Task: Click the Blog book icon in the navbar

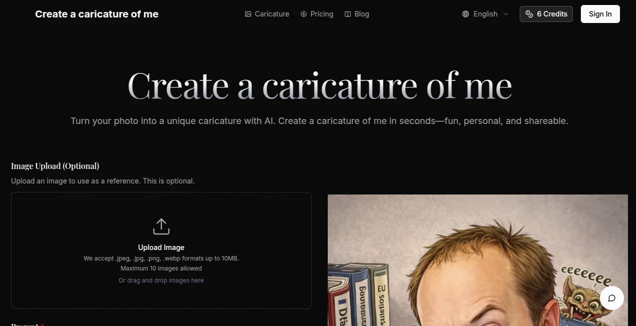Action: tap(347, 14)
